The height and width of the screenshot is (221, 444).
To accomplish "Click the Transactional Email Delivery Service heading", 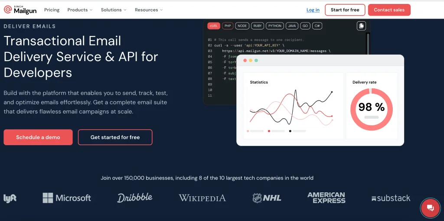I will (81, 57).
